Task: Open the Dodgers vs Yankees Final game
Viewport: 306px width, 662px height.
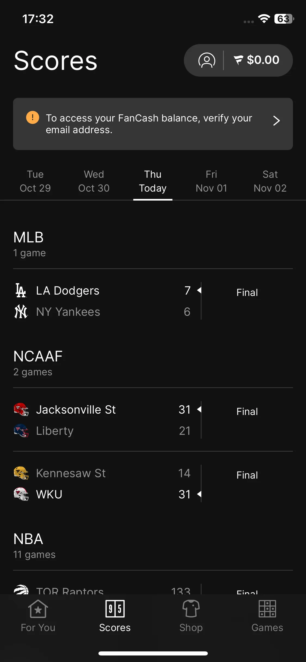Action: tap(153, 301)
